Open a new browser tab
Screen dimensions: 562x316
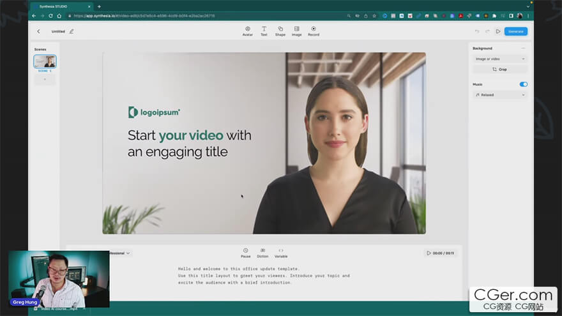pos(99,6)
